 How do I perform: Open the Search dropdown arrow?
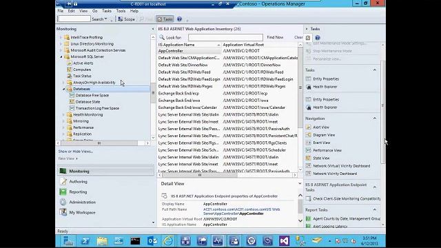pyautogui.click(x=106, y=19)
